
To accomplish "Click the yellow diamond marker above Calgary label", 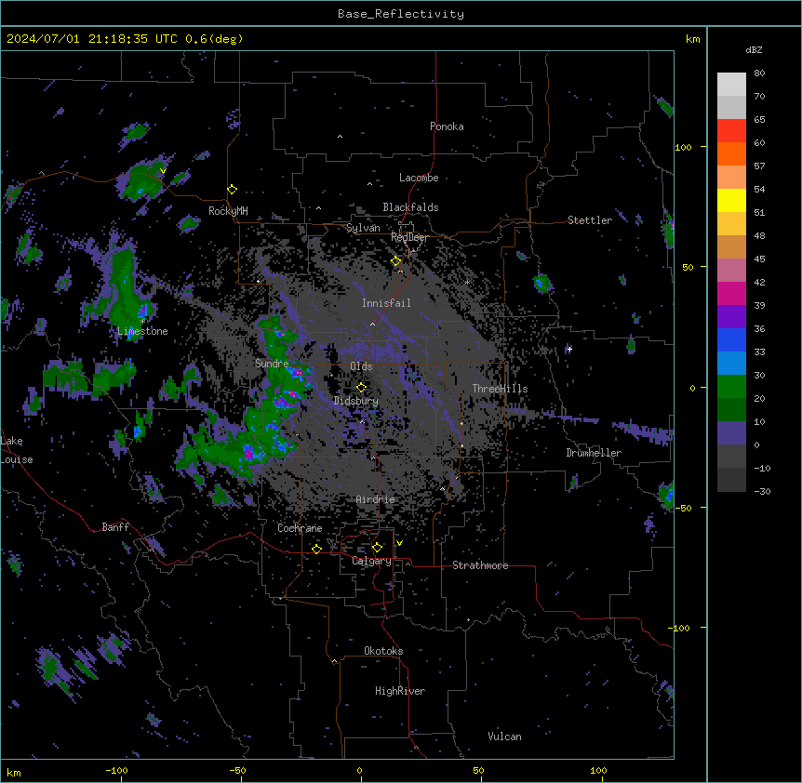I will pyautogui.click(x=377, y=548).
